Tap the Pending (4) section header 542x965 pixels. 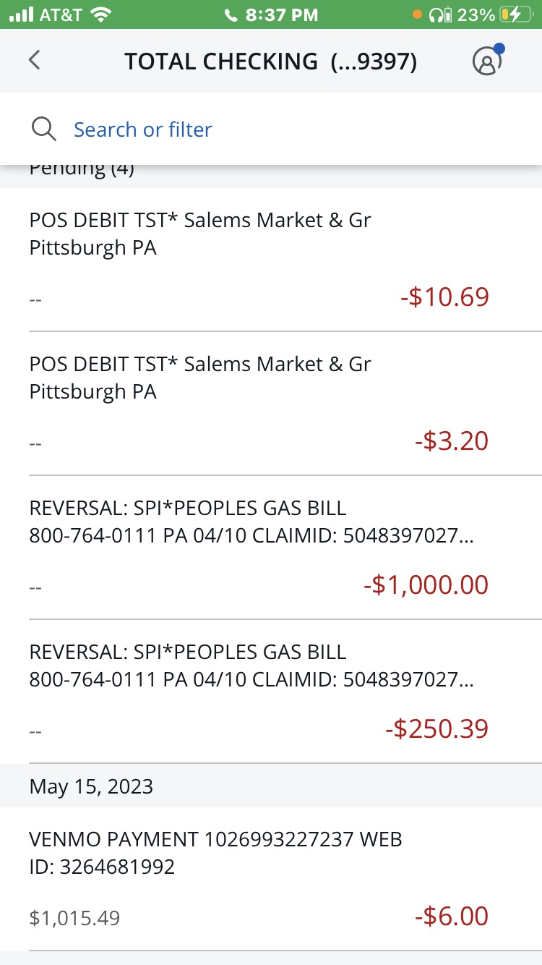[x=82, y=171]
